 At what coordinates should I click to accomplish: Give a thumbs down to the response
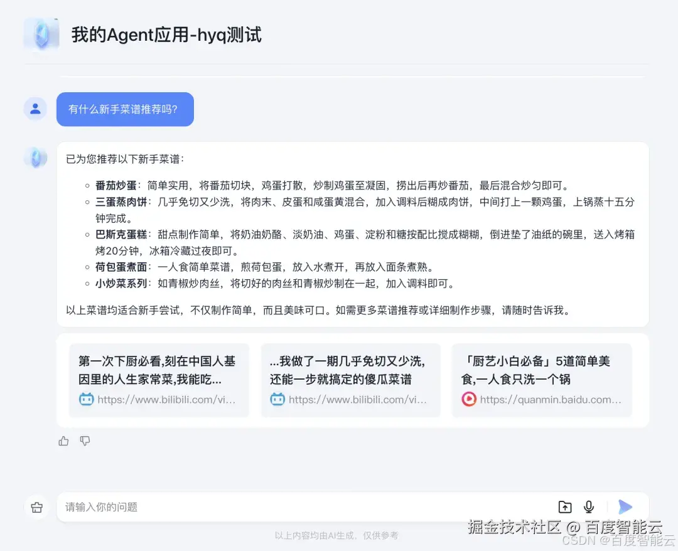click(85, 441)
